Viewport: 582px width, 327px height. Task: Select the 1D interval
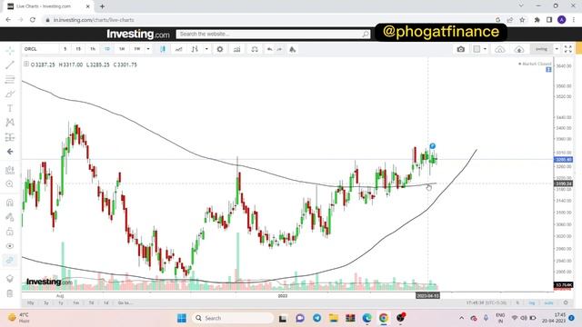point(107,49)
